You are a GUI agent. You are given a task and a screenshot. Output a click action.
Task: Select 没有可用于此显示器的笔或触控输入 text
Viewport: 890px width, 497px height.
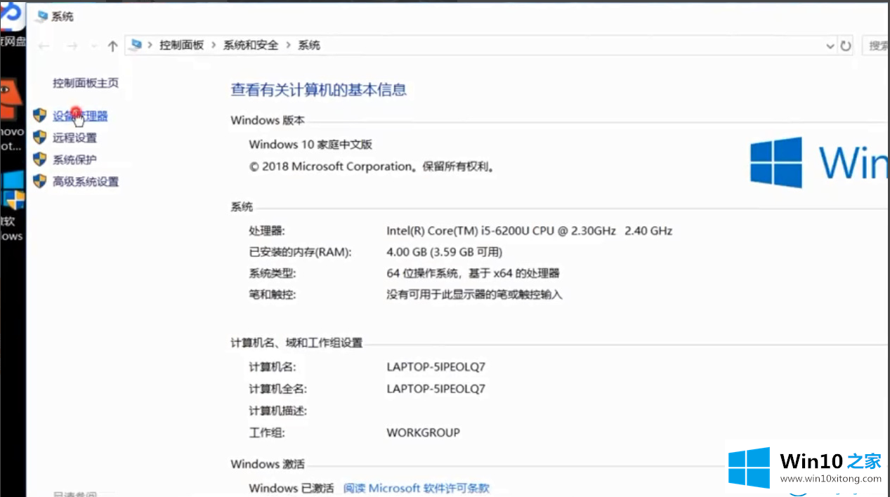pyautogui.click(x=474, y=295)
